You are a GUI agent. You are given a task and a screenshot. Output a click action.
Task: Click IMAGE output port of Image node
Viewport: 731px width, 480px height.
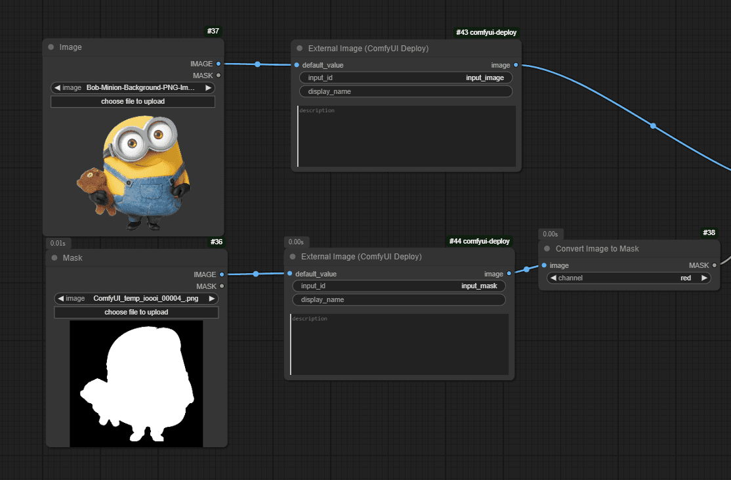coord(218,64)
